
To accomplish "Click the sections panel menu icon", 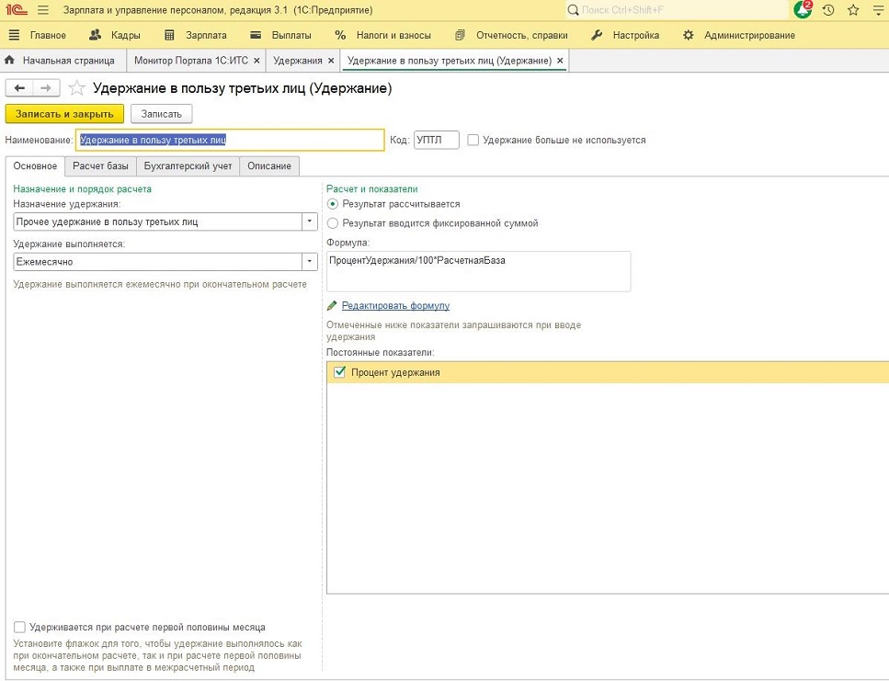I will pos(14,35).
